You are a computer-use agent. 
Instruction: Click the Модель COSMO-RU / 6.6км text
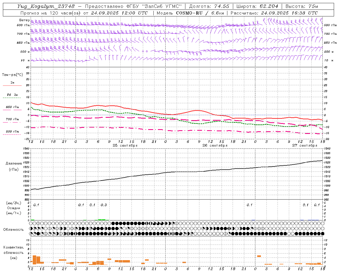190,13
